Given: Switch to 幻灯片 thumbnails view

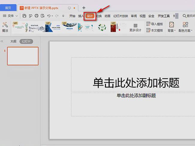Looking at the screenshot, I should [26, 41].
